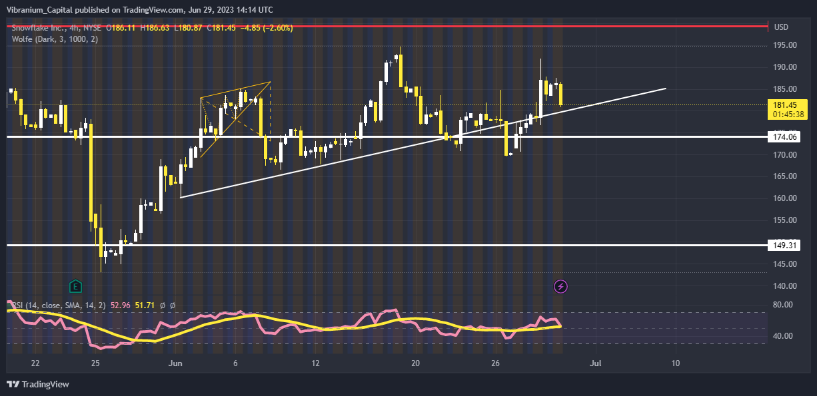Click the 145.00 price axis label
The image size is (817, 396).
(785, 264)
